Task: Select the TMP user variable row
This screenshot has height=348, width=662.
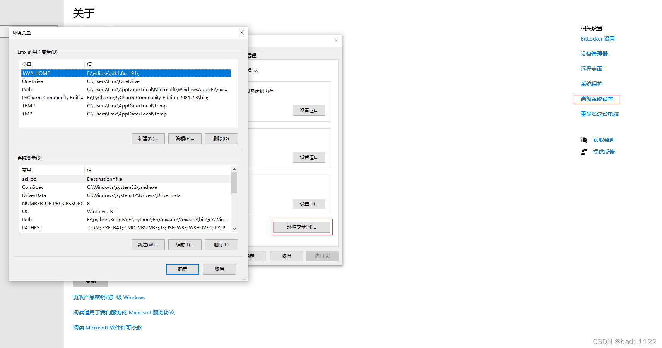Action: (x=126, y=114)
